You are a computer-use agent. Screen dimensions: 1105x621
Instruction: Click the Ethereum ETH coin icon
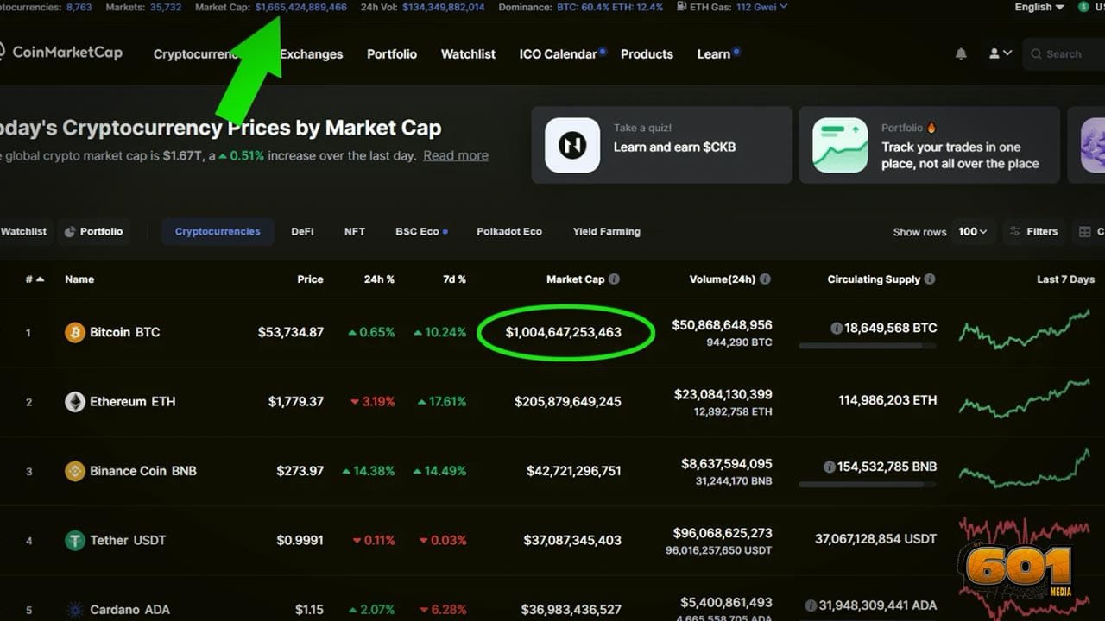[76, 401]
